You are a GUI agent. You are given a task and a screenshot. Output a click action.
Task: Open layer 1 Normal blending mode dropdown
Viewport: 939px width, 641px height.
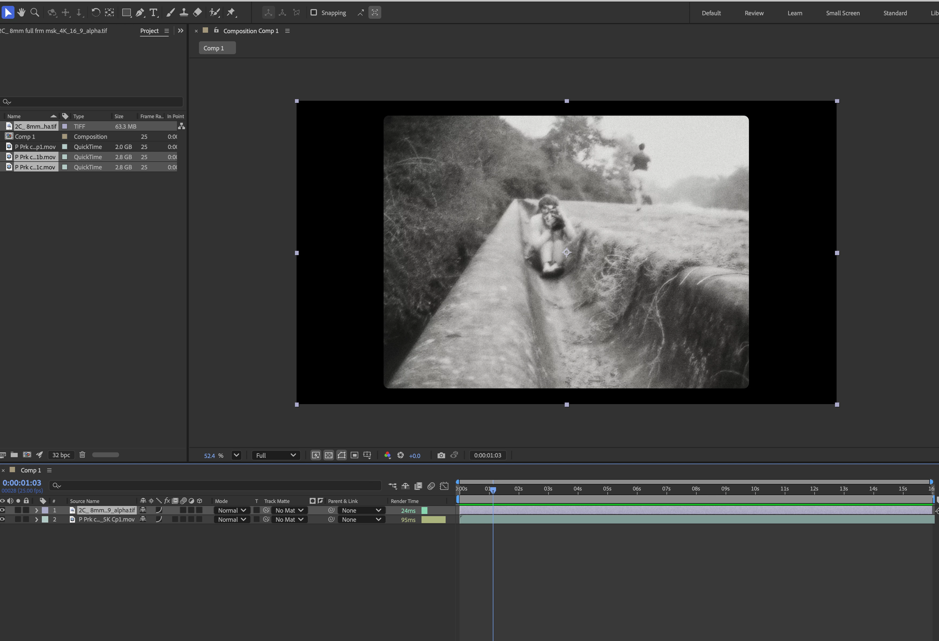click(x=231, y=510)
